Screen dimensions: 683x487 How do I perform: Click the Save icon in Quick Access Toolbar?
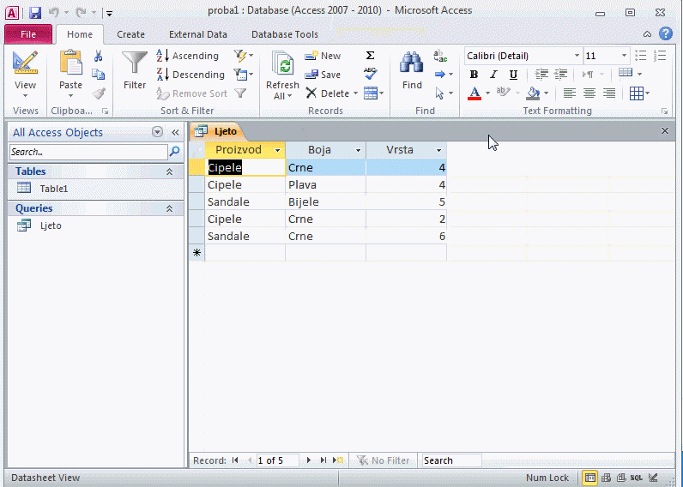(x=35, y=13)
